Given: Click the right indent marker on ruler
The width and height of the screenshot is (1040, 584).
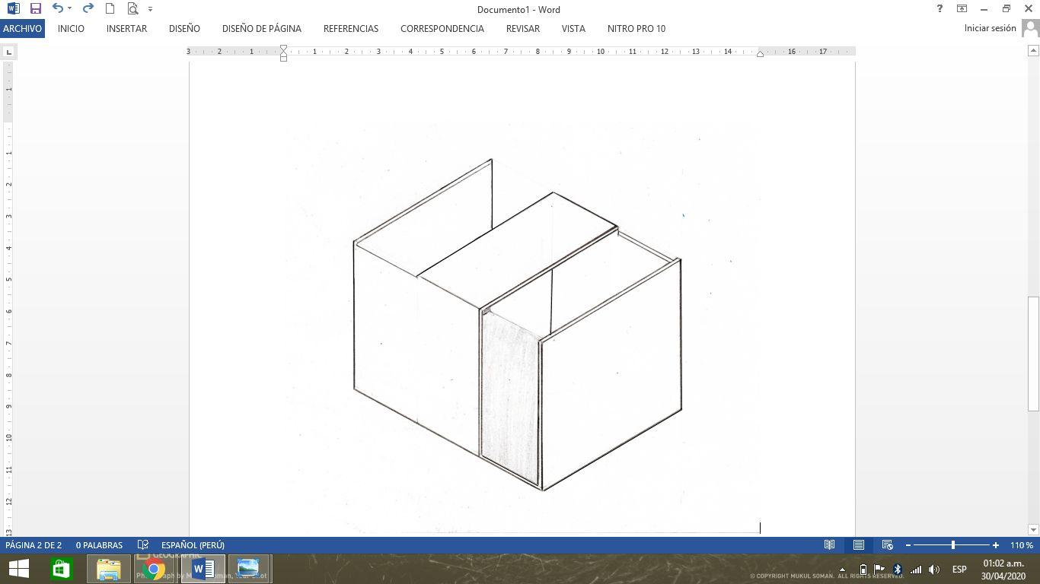Looking at the screenshot, I should 760,54.
